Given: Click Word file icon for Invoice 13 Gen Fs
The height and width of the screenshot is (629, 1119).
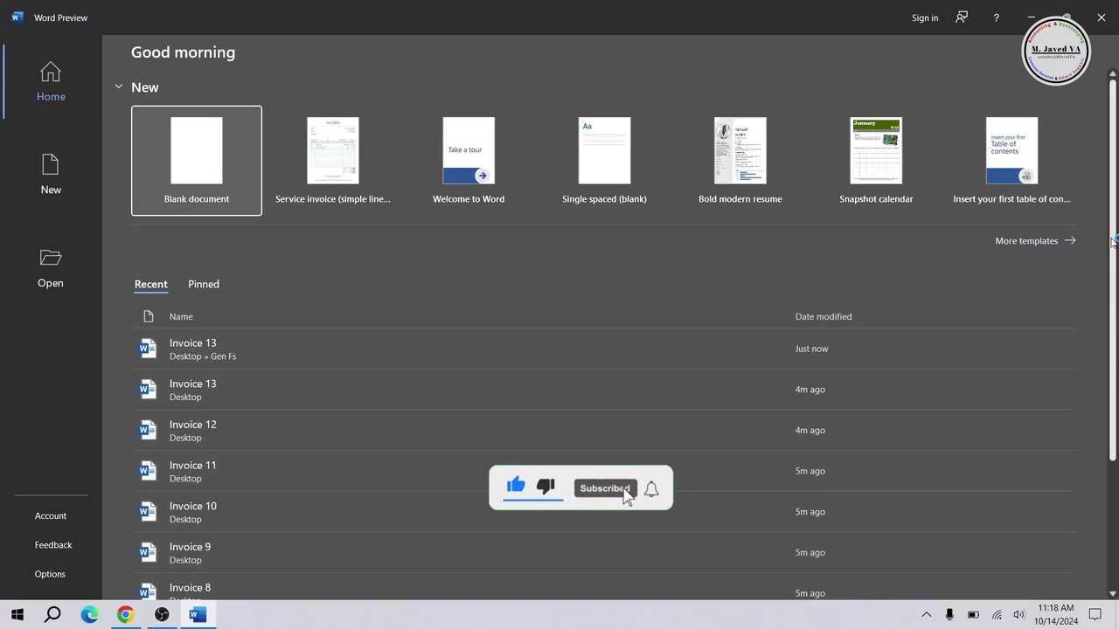Looking at the screenshot, I should [x=148, y=349].
